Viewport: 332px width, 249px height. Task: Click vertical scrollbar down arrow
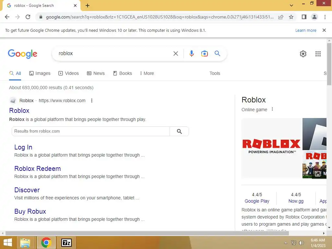coord(329,228)
